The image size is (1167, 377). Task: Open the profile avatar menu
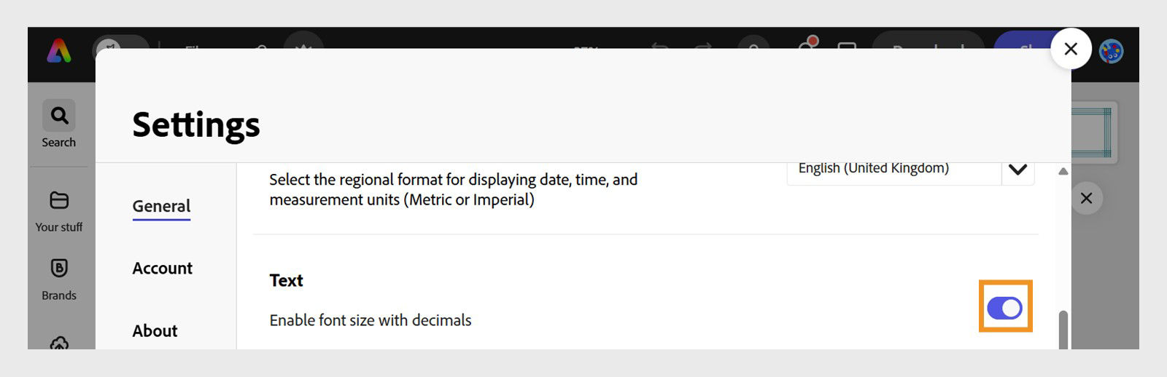1111,51
